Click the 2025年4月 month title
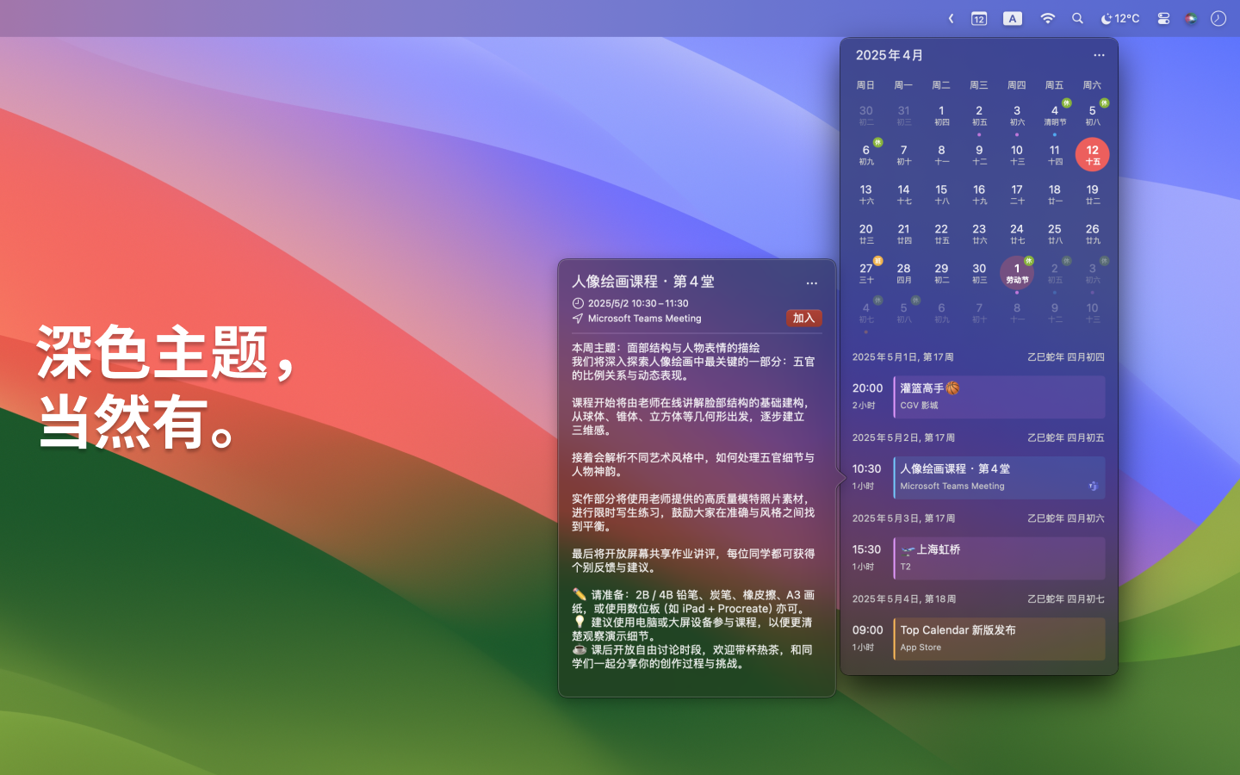Screen dimensions: 1240x775 coord(890,55)
